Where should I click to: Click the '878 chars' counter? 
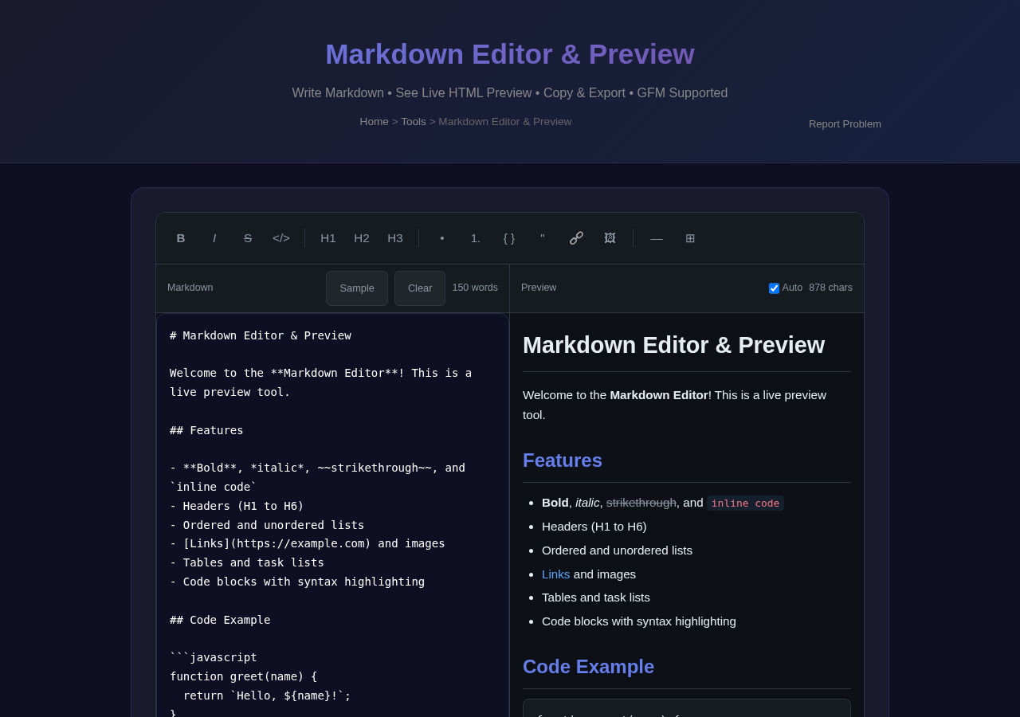click(830, 288)
